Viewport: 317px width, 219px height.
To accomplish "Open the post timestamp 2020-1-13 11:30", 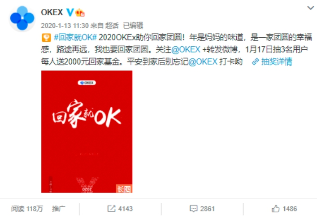I will [65, 26].
